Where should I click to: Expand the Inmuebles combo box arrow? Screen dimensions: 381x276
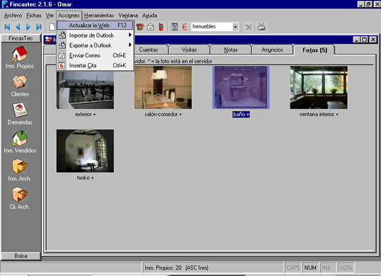pos(235,27)
